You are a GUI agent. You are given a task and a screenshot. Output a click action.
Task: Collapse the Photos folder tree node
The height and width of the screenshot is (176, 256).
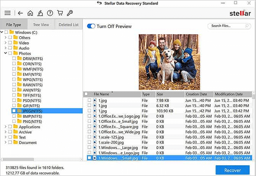pyautogui.click(x=5, y=53)
